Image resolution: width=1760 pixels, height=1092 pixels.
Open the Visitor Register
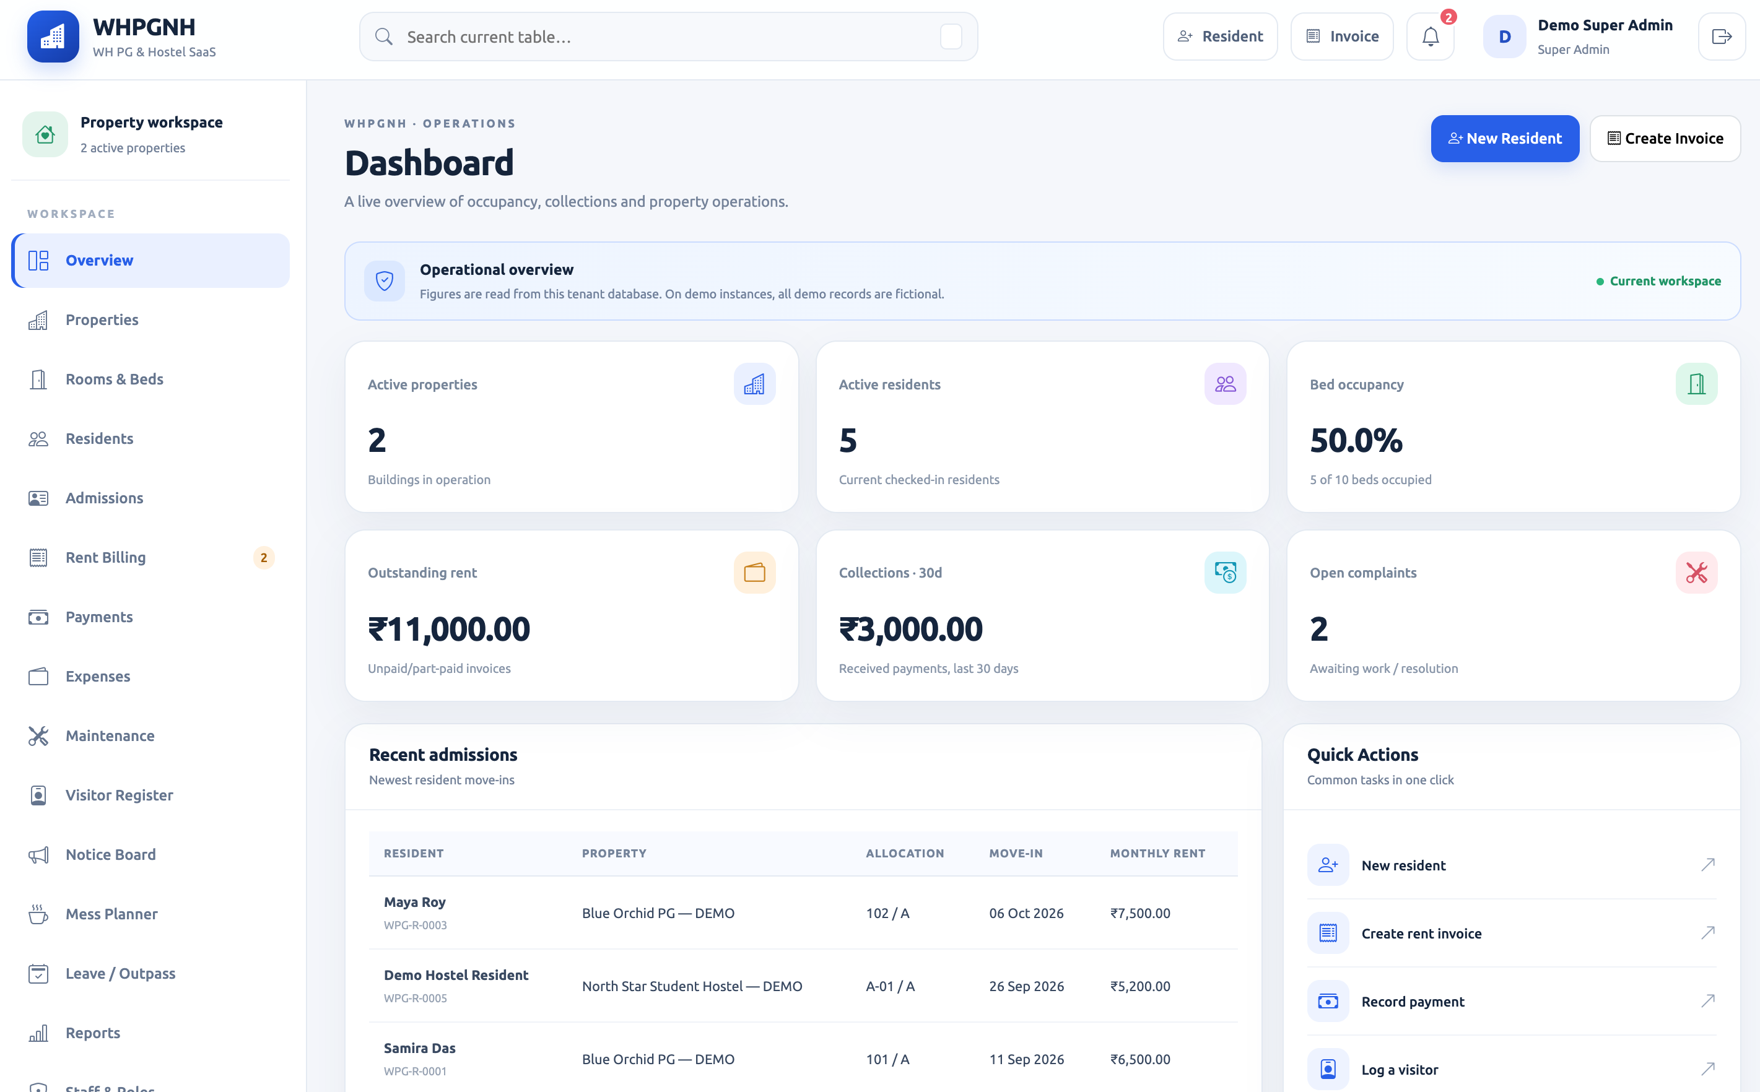point(150,795)
